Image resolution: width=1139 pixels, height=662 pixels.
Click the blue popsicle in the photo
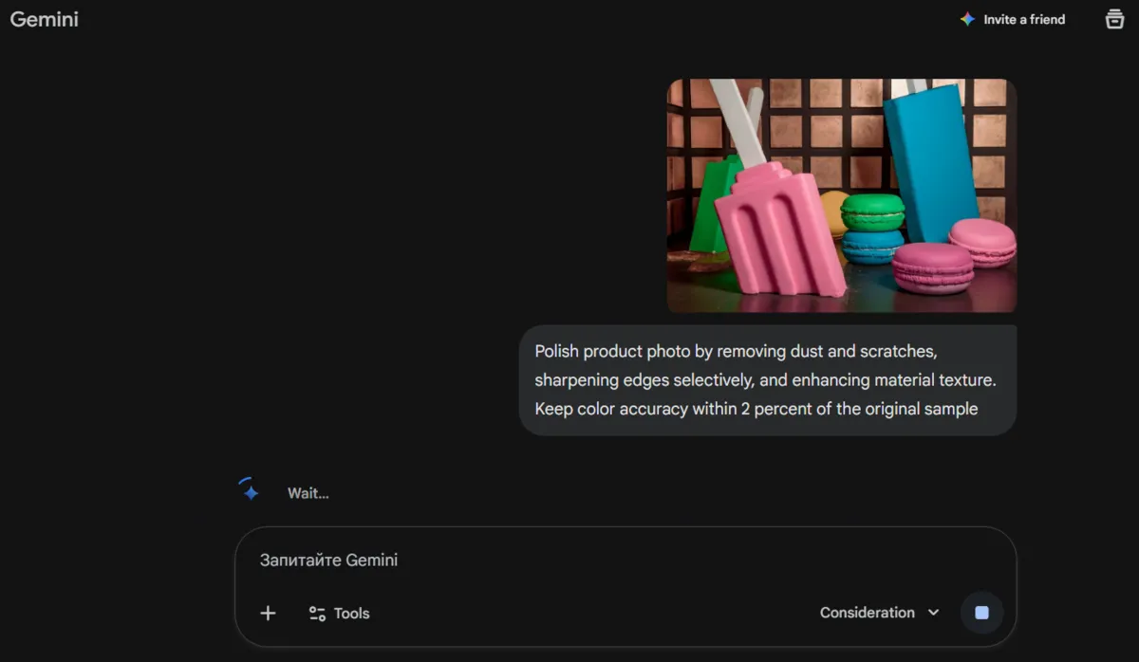pos(928,161)
